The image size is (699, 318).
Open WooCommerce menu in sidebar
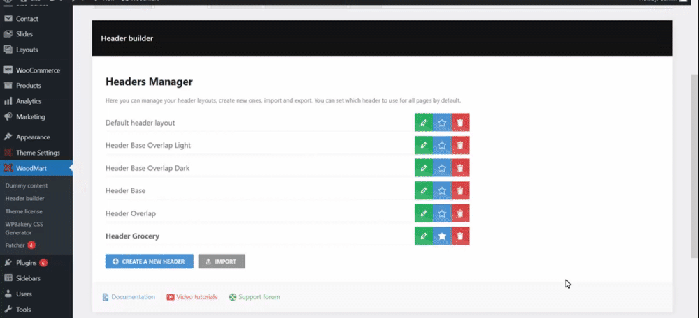pyautogui.click(x=36, y=70)
